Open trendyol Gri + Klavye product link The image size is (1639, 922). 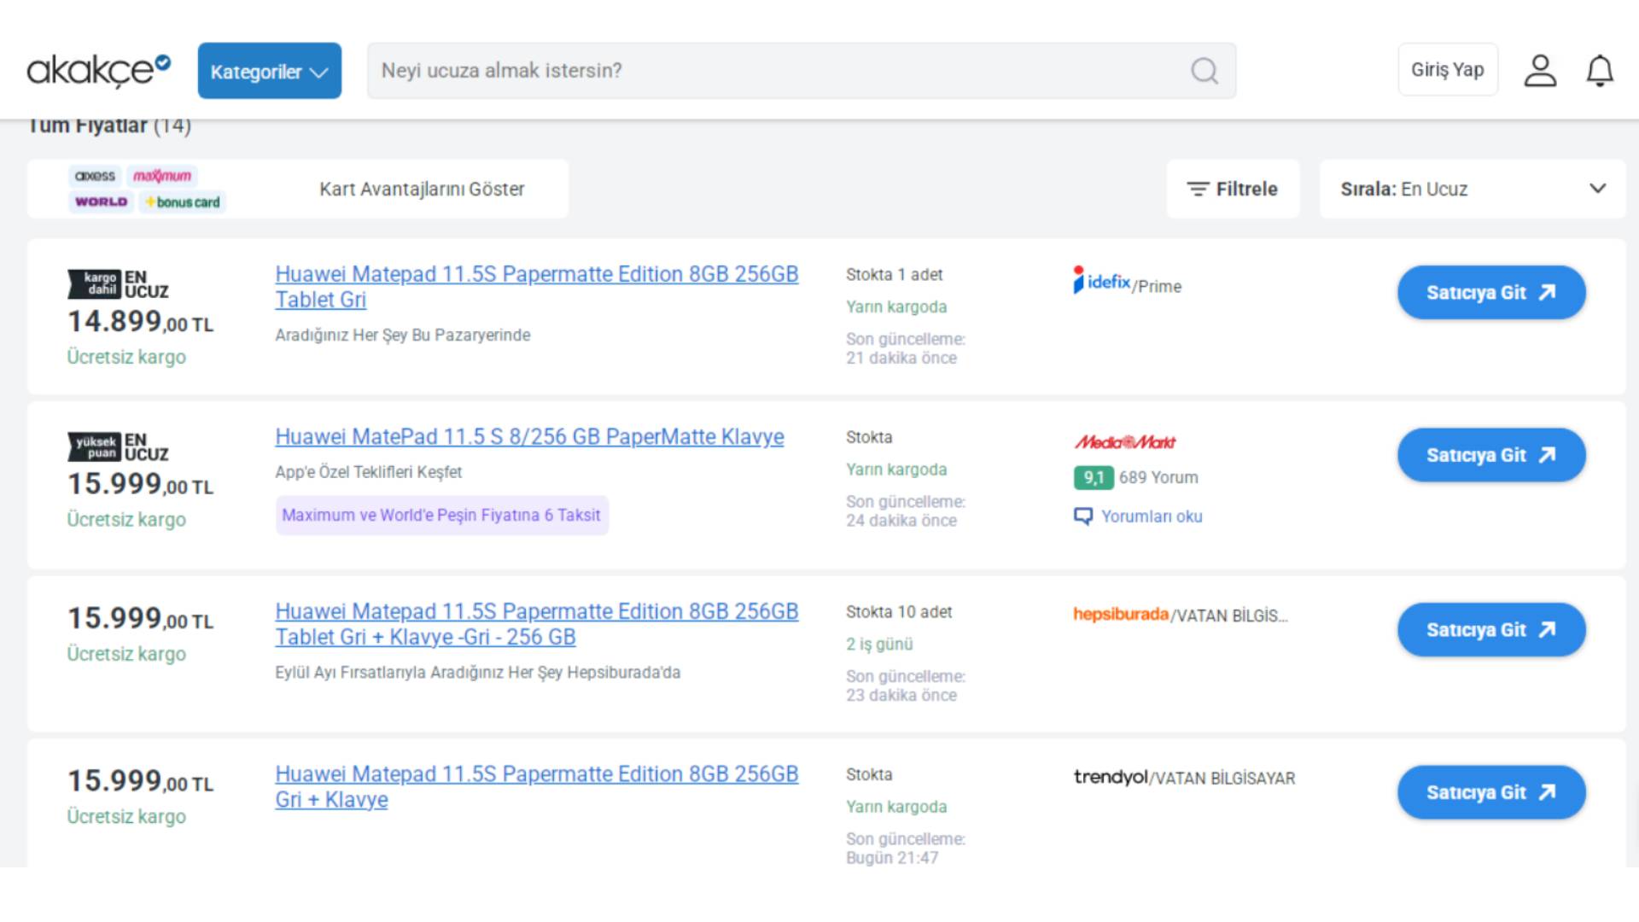pyautogui.click(x=536, y=787)
